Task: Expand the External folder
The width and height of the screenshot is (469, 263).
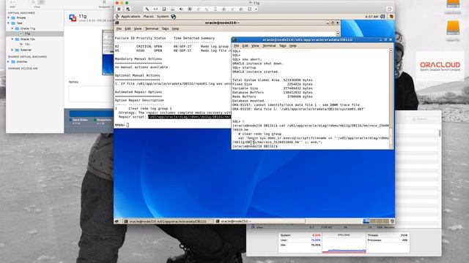Action: pos(12,50)
